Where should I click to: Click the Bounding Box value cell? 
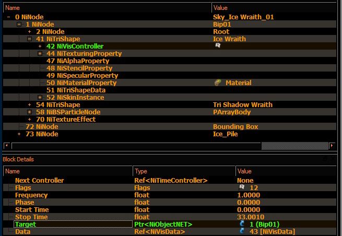pos(235,126)
